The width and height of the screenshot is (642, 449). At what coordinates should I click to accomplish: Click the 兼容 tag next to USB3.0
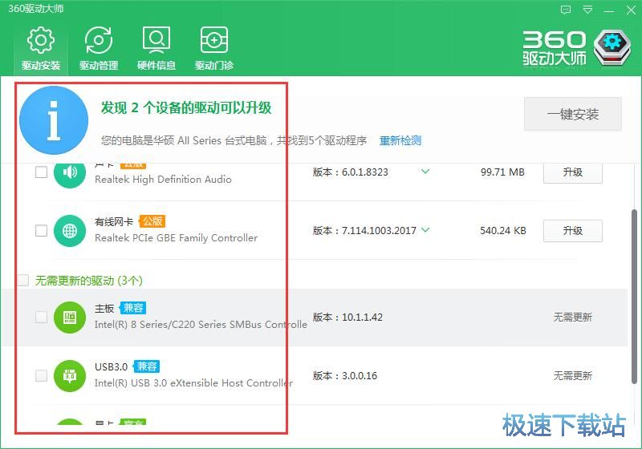tap(147, 366)
